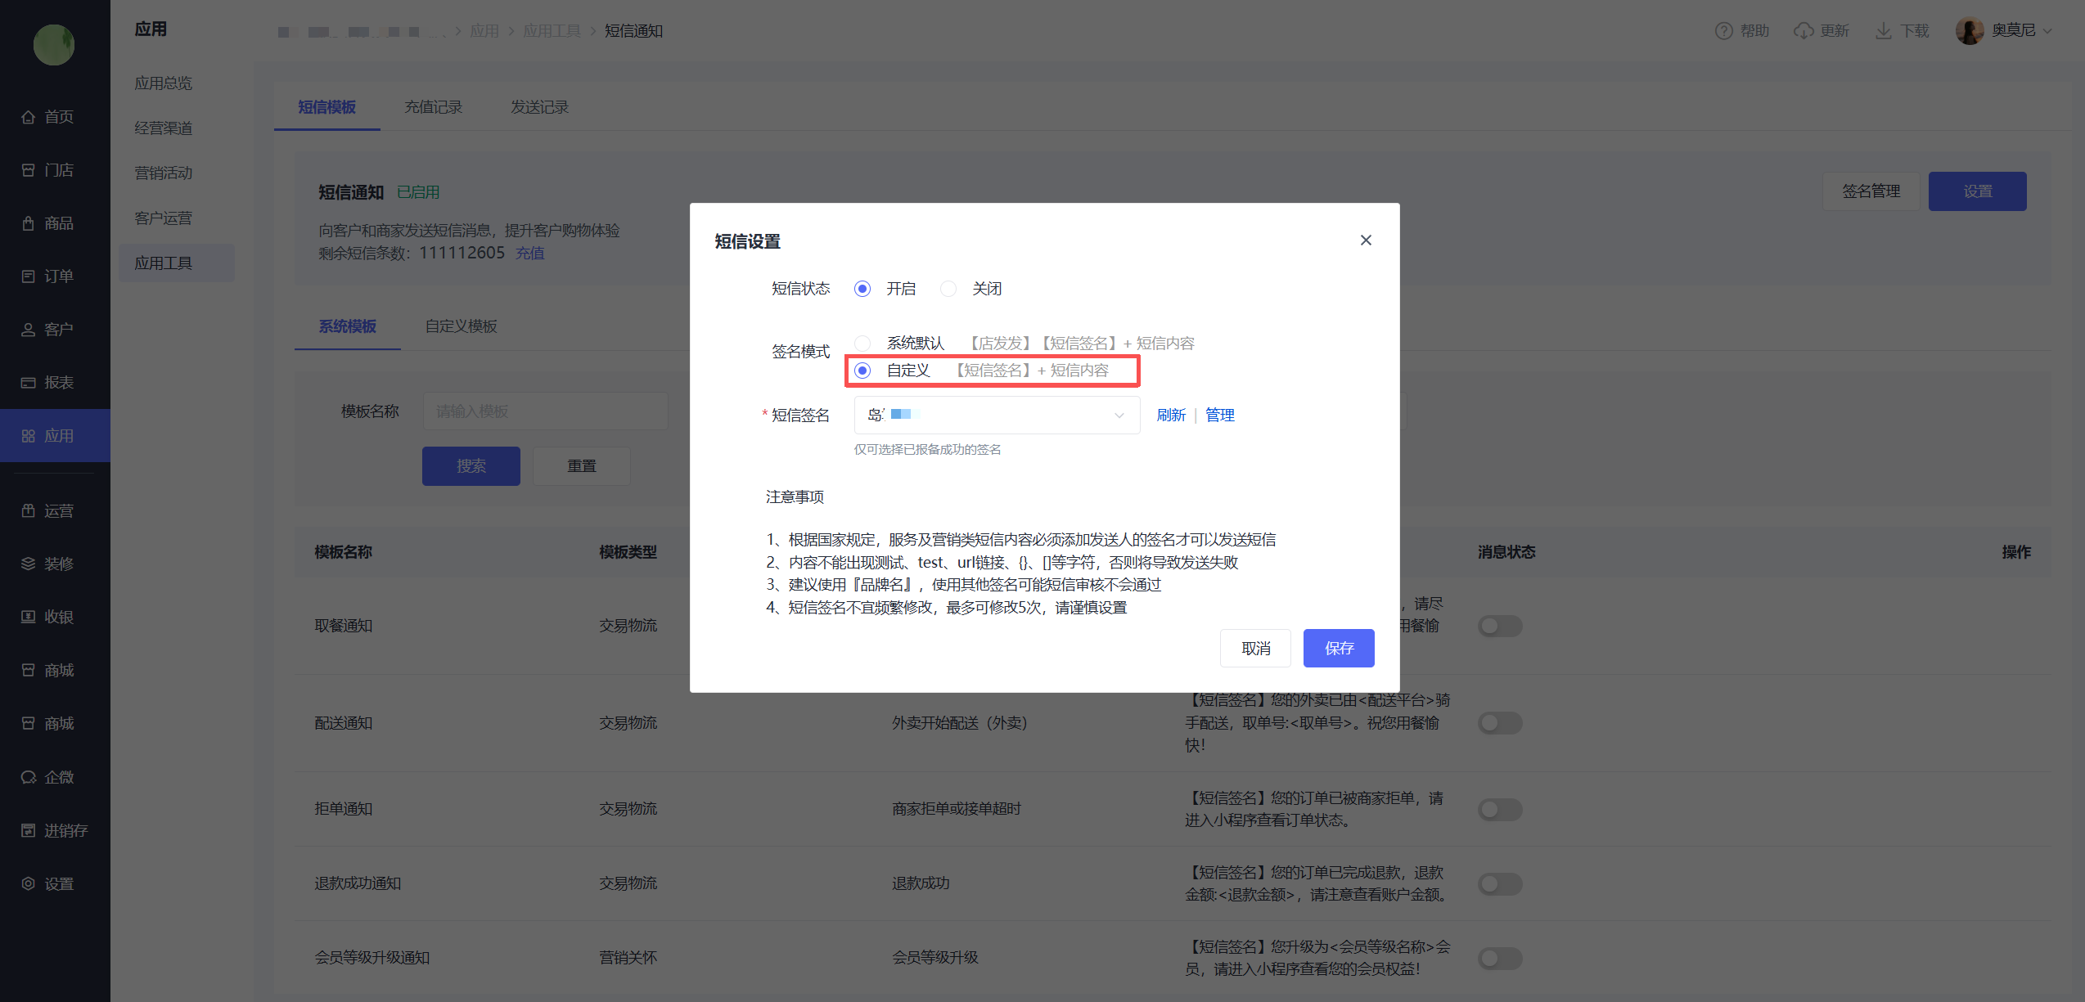Click the Reports (报表) sidebar icon
Viewport: 2085px width, 1002px height.
click(x=29, y=383)
